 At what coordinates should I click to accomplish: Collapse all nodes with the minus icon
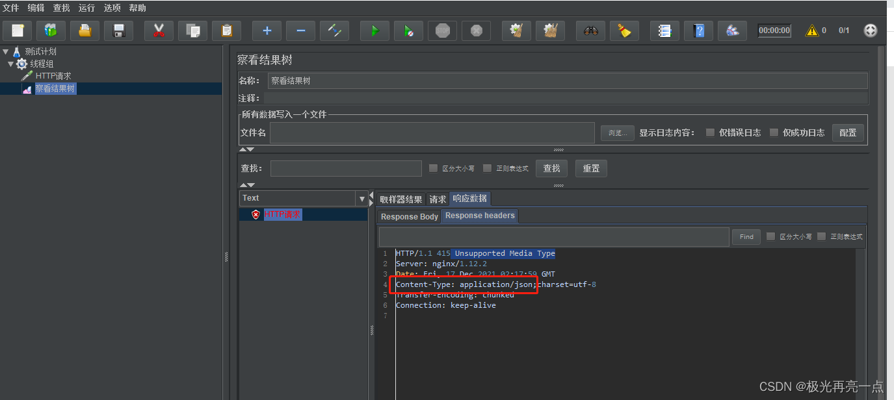tap(300, 31)
